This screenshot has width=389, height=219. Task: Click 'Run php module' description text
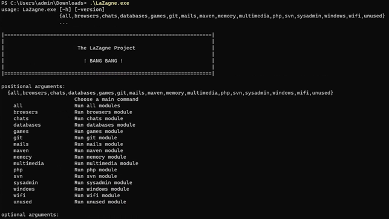pyautogui.click(x=96, y=170)
